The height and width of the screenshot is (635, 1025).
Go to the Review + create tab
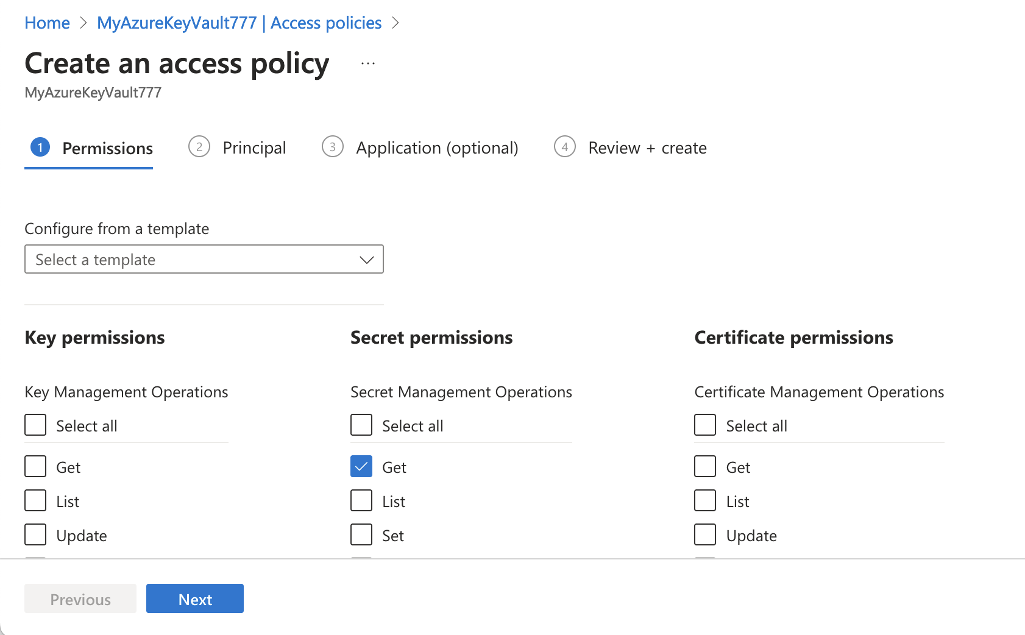coord(647,148)
